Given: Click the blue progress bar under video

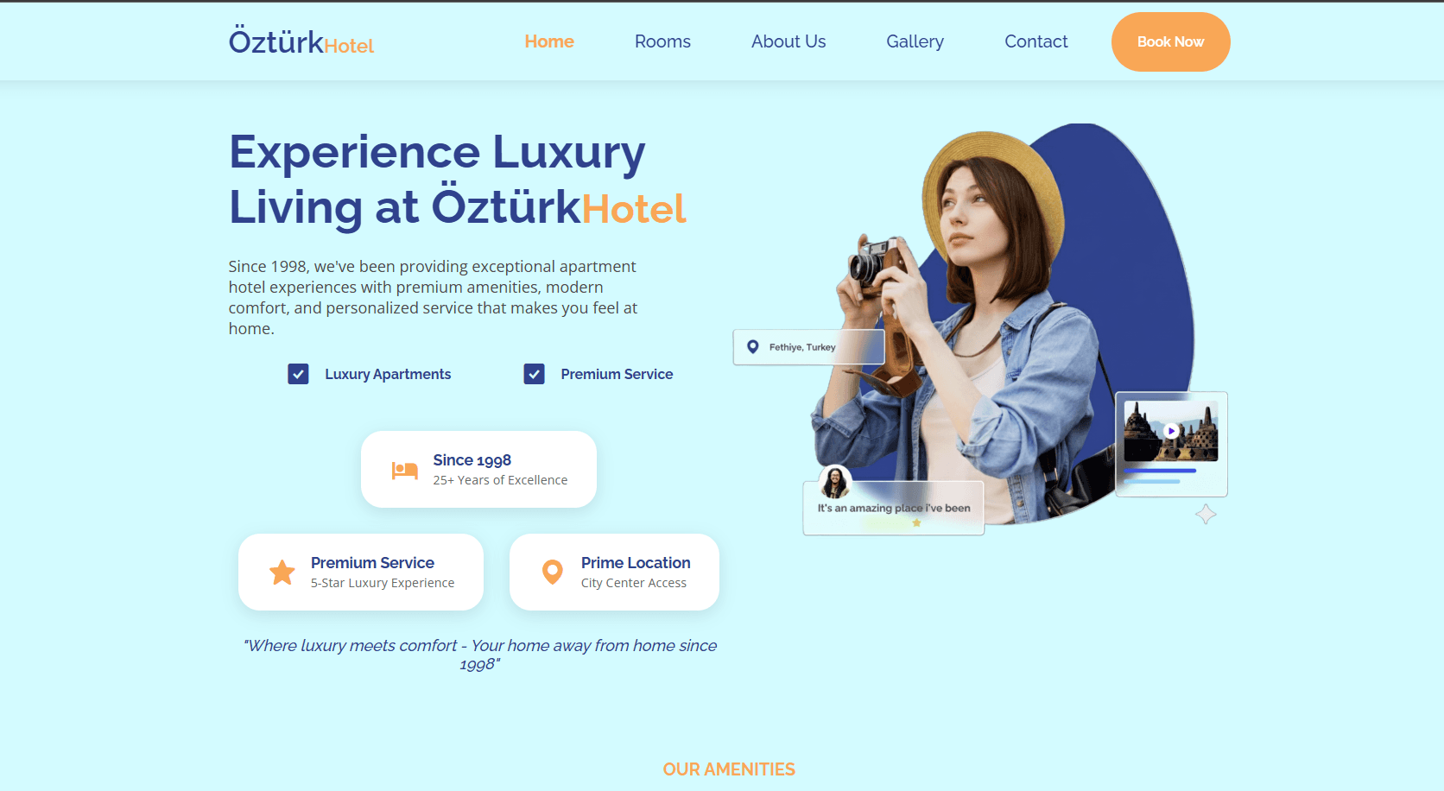Looking at the screenshot, I should tap(1160, 471).
